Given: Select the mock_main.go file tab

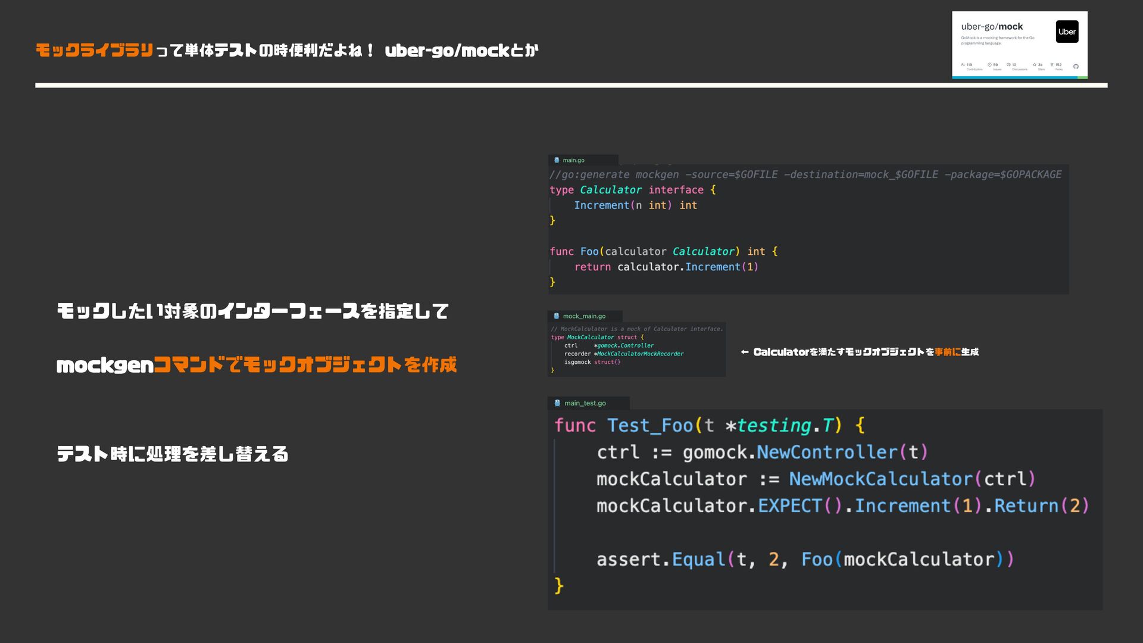Looking at the screenshot, I should coord(585,316).
